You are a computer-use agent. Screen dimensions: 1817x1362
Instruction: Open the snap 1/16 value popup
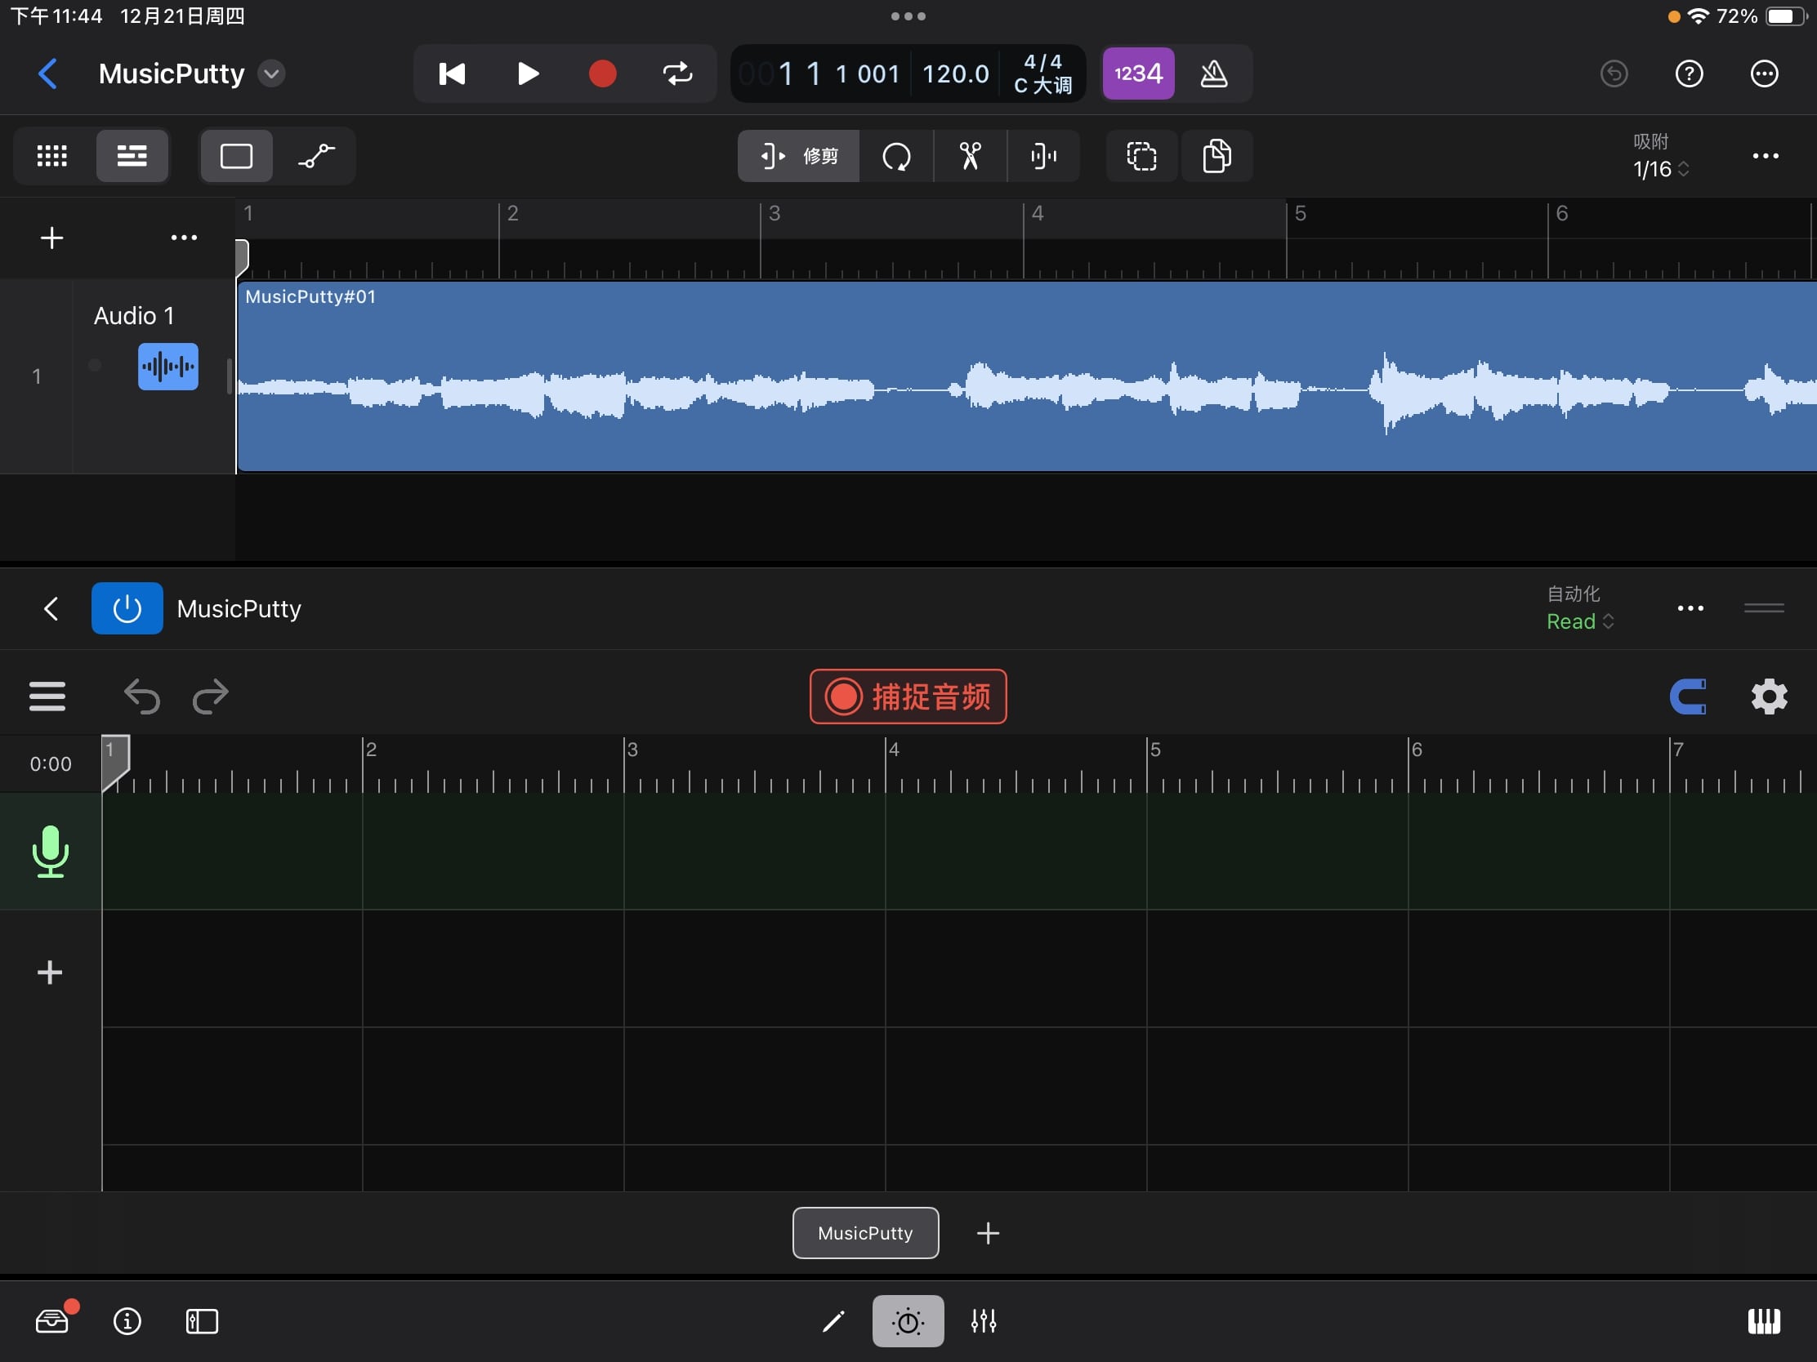click(1660, 168)
